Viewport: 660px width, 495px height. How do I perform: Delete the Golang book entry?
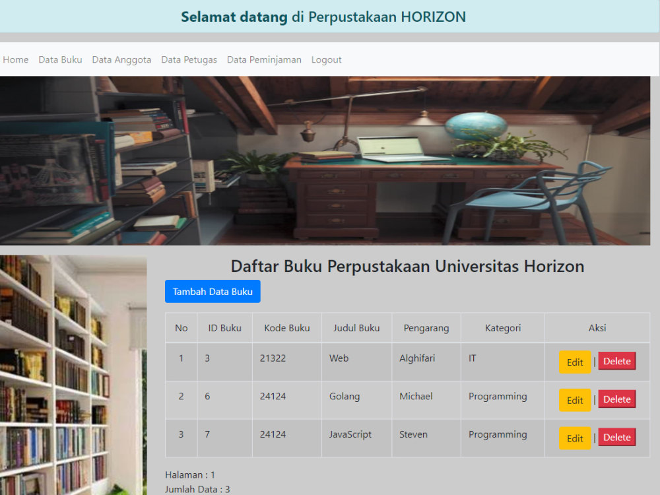pos(616,399)
